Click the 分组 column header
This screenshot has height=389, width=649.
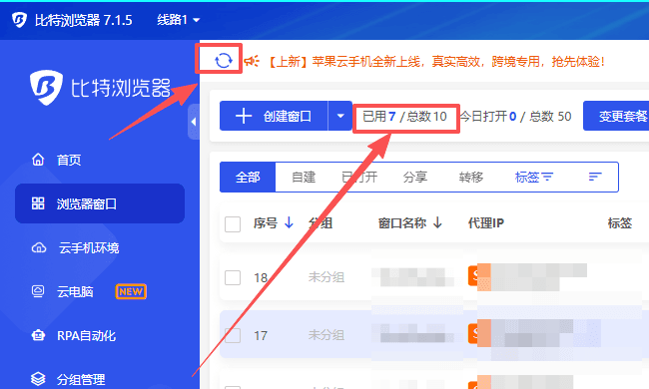pos(321,223)
